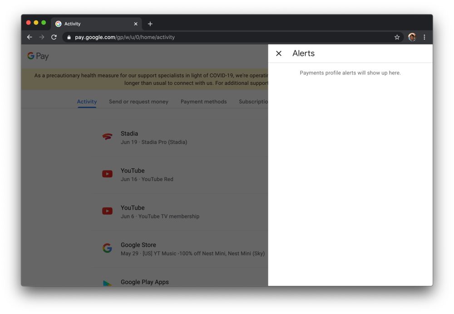This screenshot has height=314, width=454.
Task: Open a new browser tab
Action: 150,24
